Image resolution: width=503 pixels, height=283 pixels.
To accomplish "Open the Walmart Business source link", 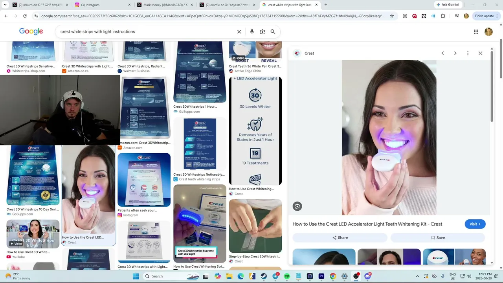I will 136,71.
